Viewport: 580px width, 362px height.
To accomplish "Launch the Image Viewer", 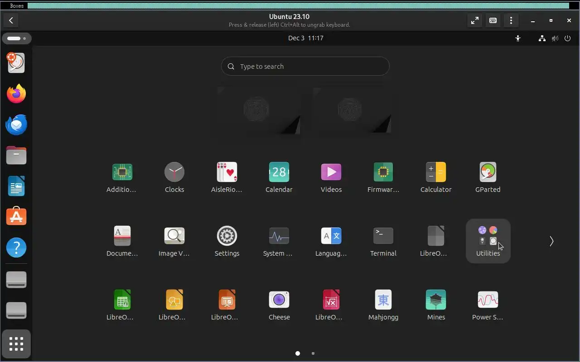I will pyautogui.click(x=174, y=241).
